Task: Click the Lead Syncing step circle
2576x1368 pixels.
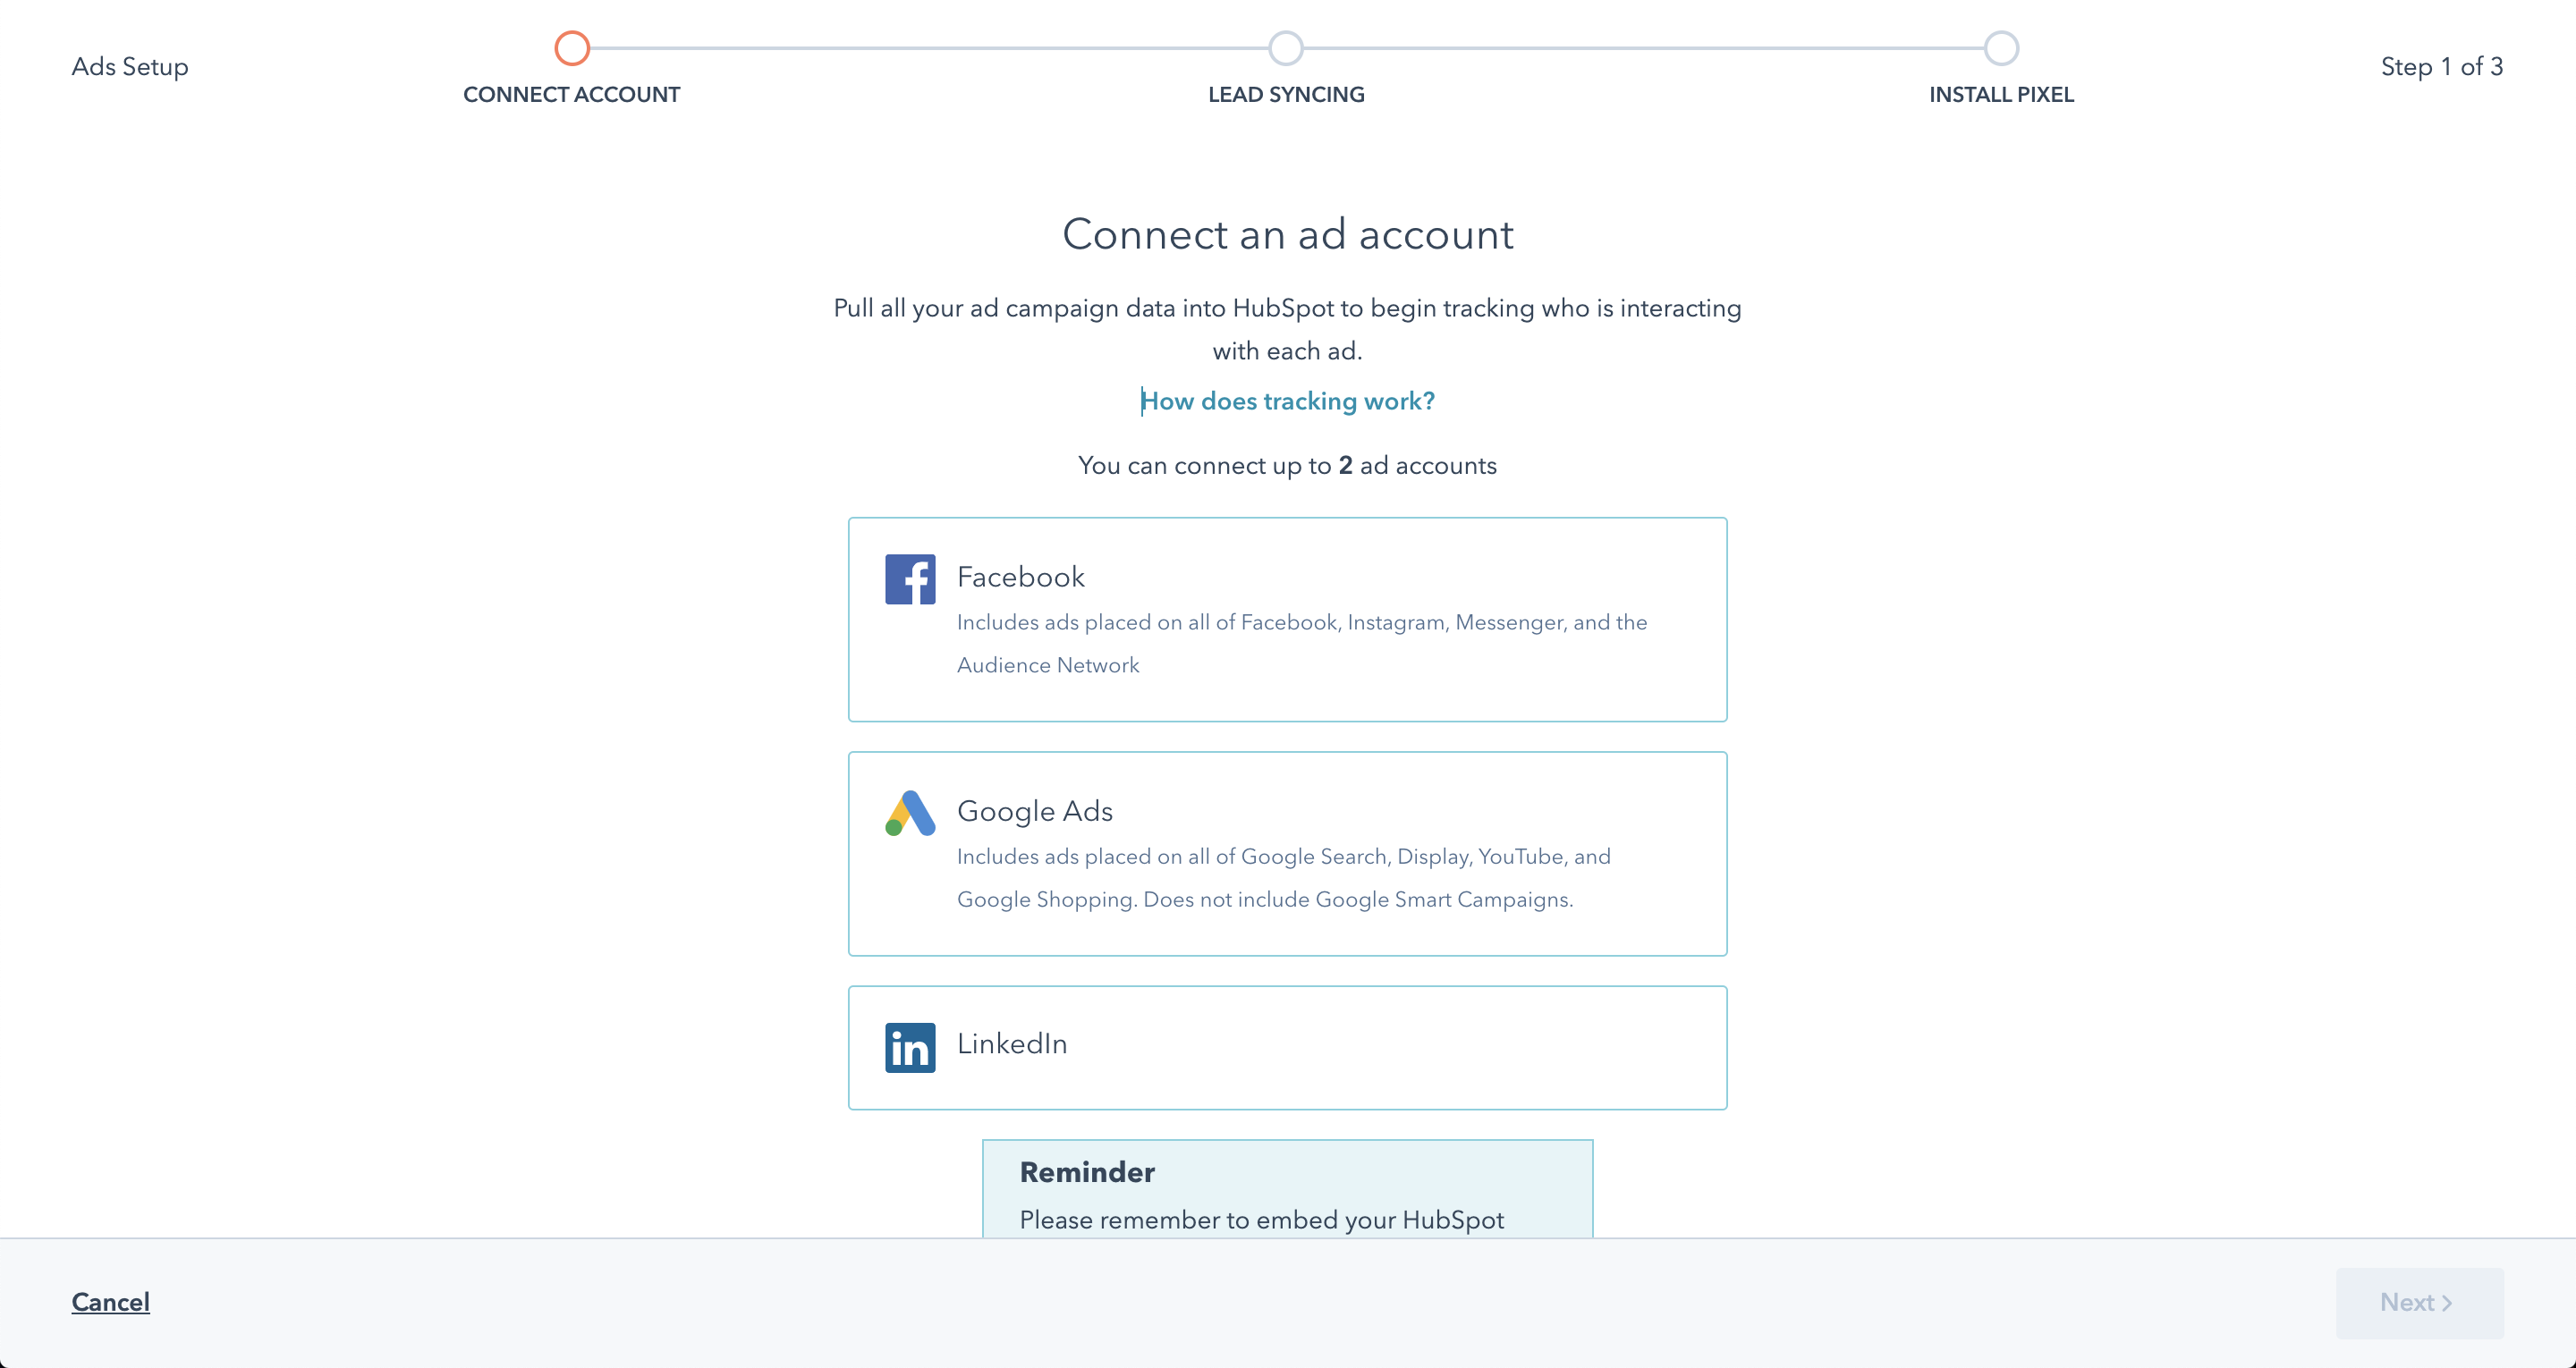Action: coord(1286,48)
